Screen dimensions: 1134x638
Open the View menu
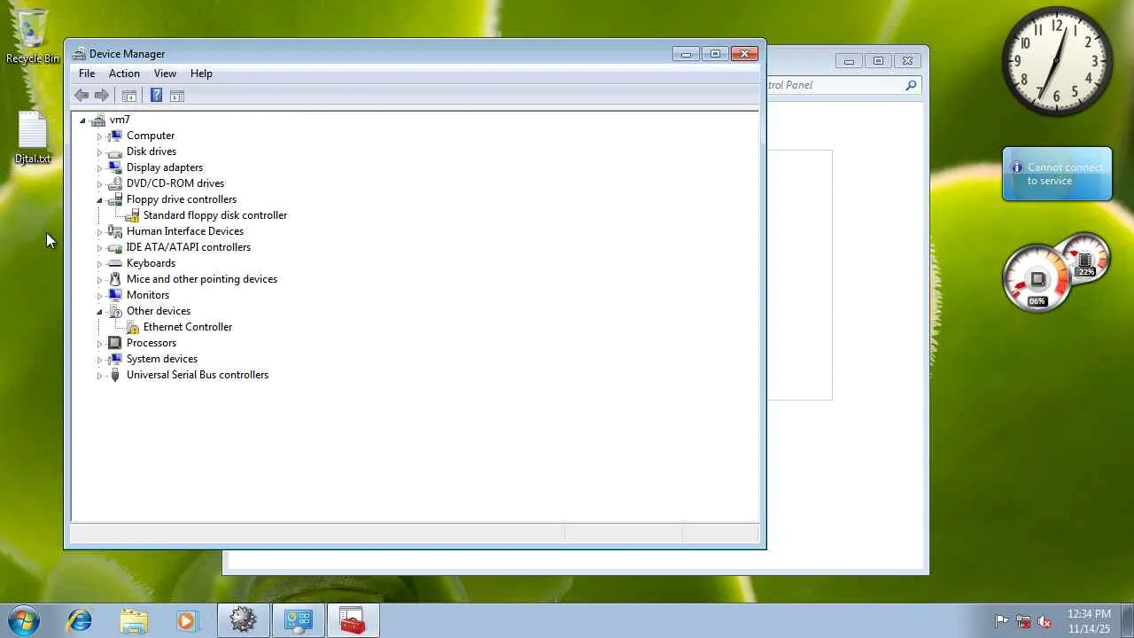[x=165, y=74]
